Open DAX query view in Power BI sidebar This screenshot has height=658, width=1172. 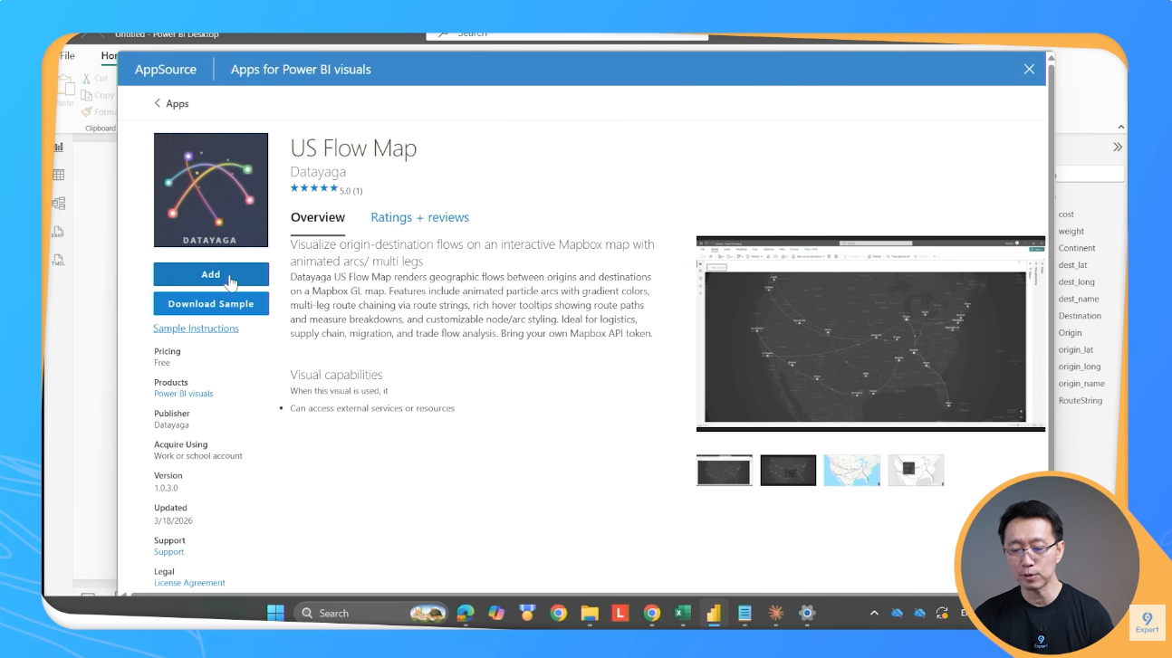pyautogui.click(x=59, y=232)
